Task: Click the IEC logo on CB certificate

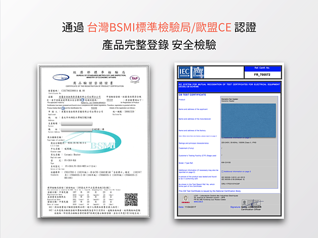Action: coord(184,72)
